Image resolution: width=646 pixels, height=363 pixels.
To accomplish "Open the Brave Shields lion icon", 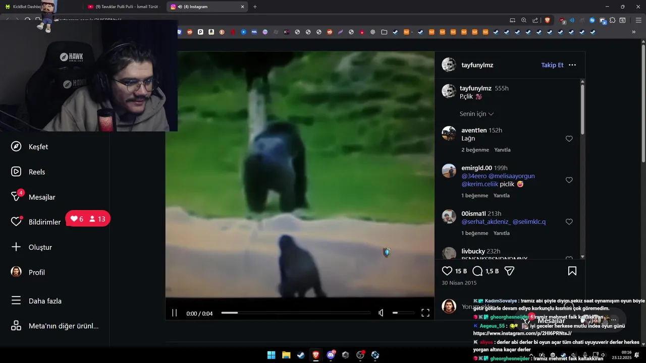I will coord(548,20).
